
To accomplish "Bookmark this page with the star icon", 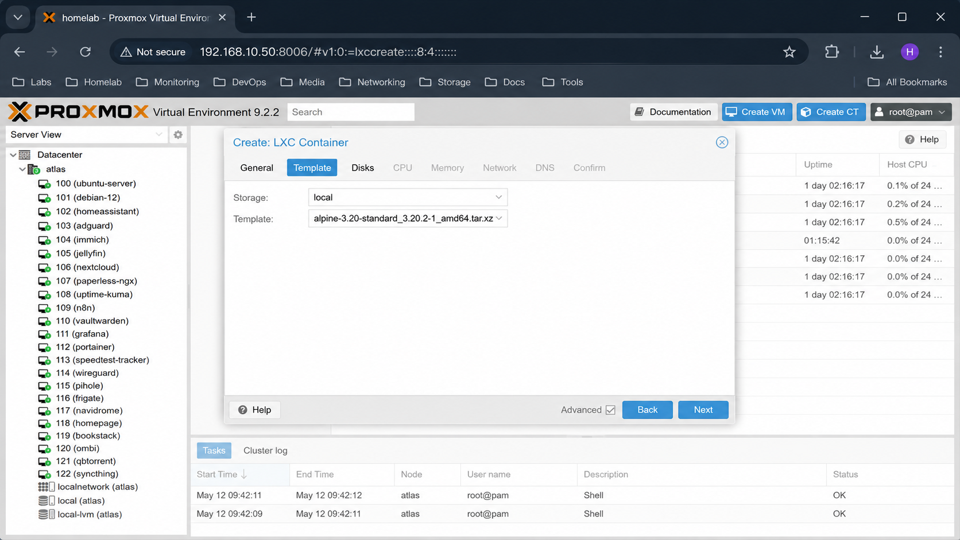I will pyautogui.click(x=789, y=52).
